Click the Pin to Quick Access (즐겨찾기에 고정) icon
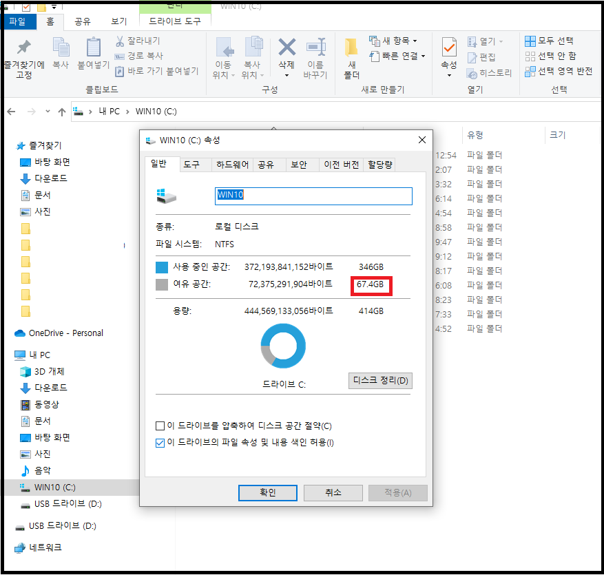 pos(24,48)
